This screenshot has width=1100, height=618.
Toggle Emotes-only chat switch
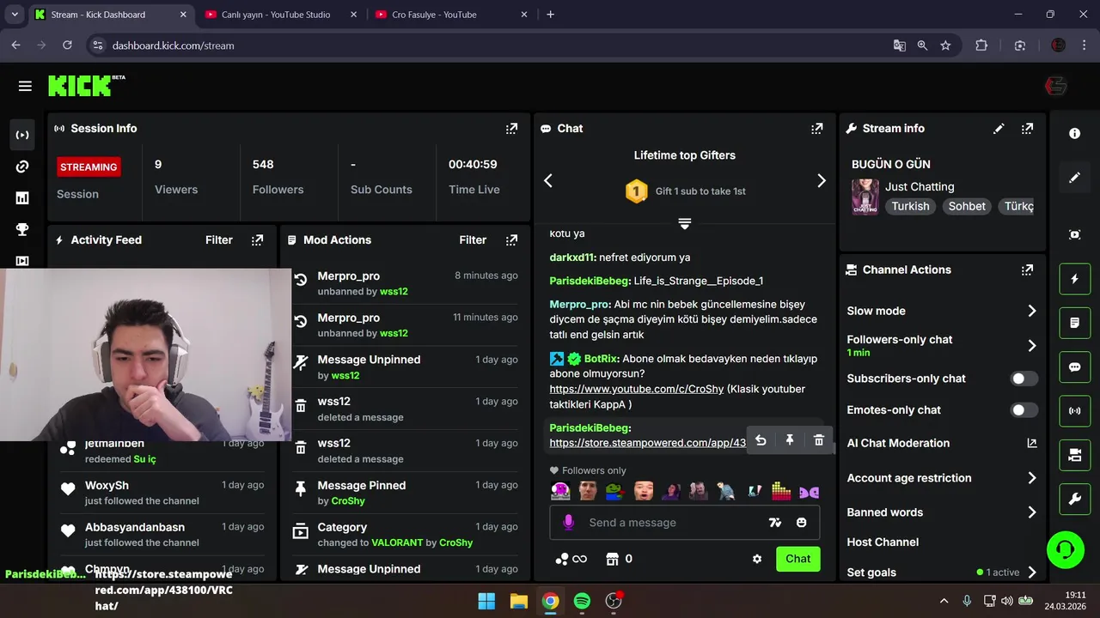(1024, 410)
